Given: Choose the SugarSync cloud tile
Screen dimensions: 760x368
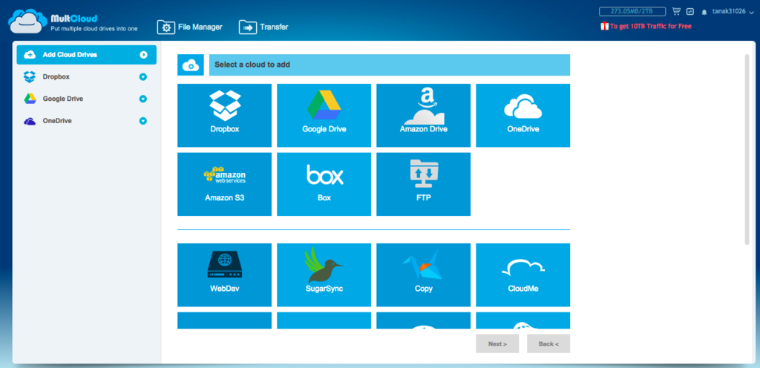Looking at the screenshot, I should point(324,275).
